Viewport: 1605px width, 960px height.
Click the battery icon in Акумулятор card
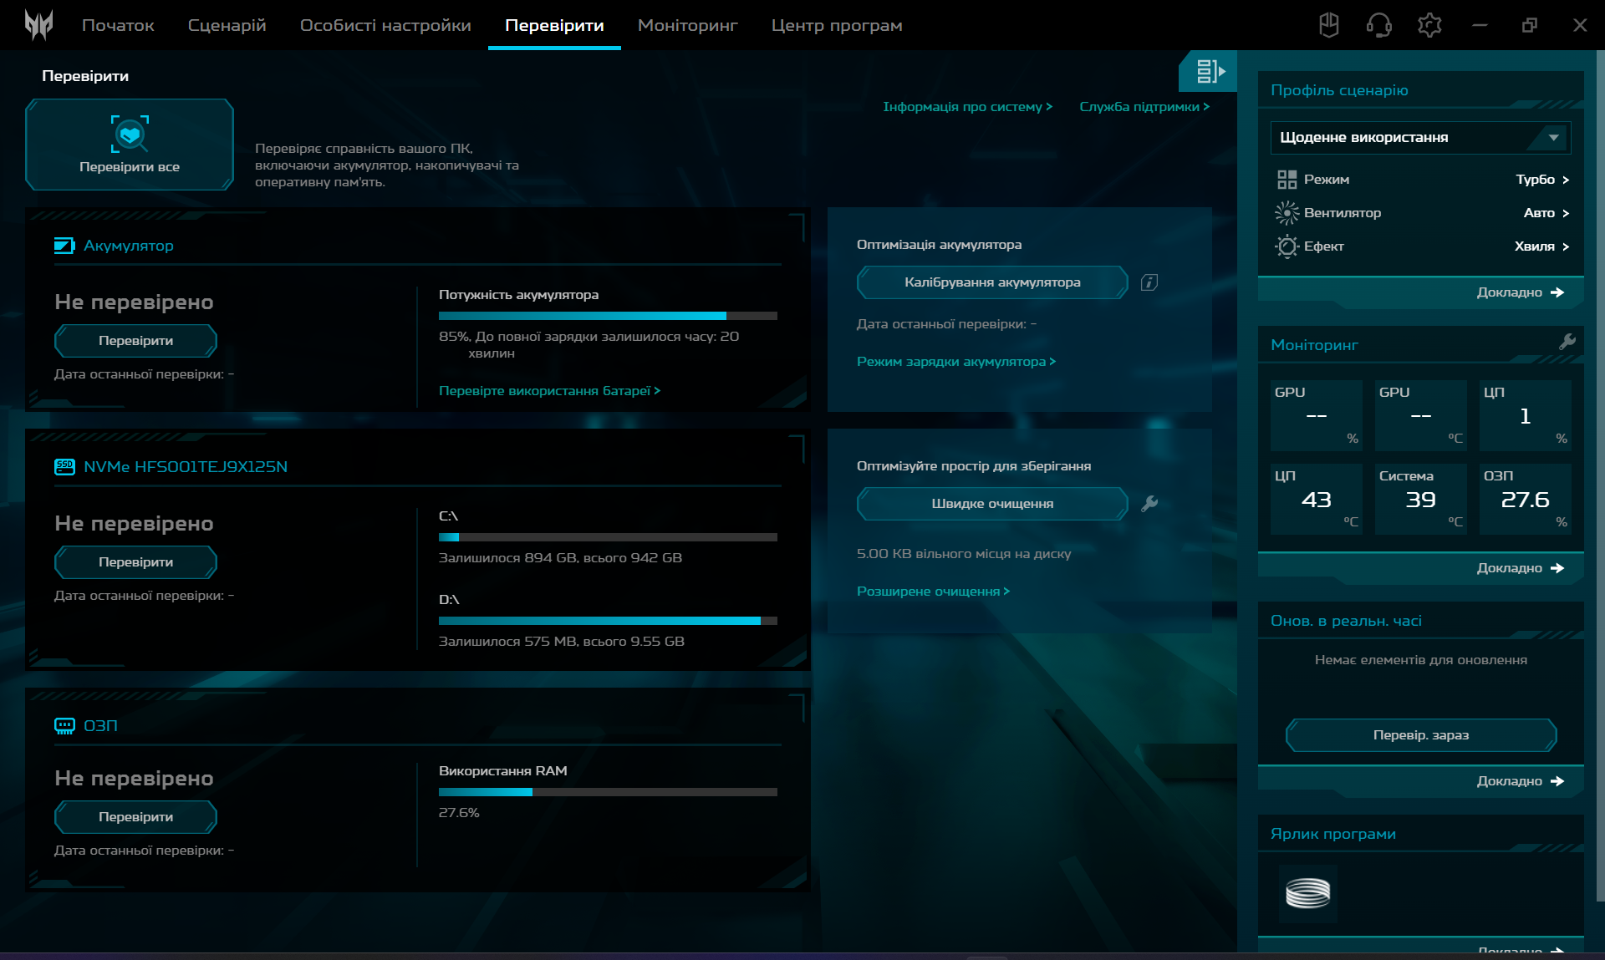[64, 246]
